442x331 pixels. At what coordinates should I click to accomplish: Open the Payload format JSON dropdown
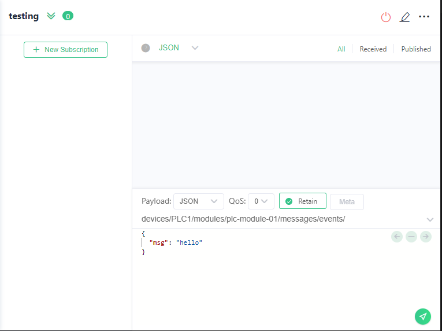[x=198, y=201]
